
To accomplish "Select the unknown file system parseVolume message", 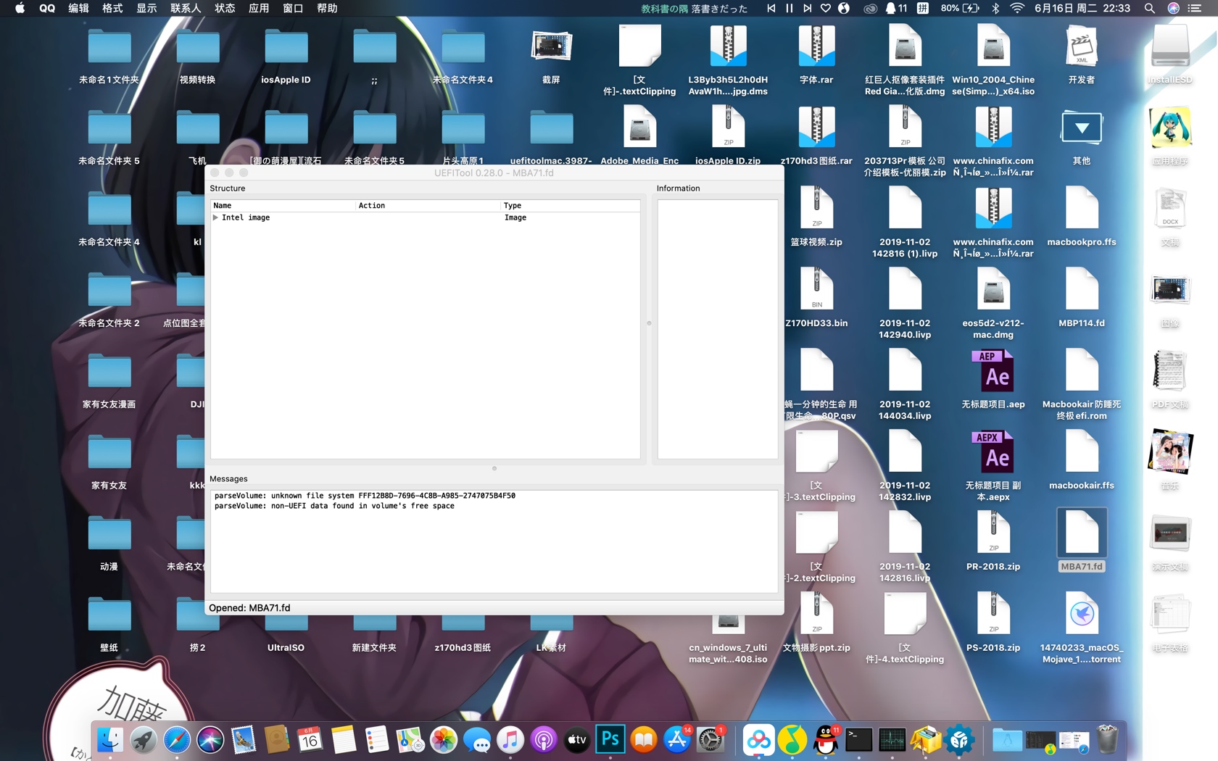I will tap(365, 496).
